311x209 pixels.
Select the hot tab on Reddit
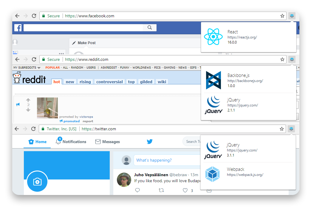pyautogui.click(x=57, y=82)
